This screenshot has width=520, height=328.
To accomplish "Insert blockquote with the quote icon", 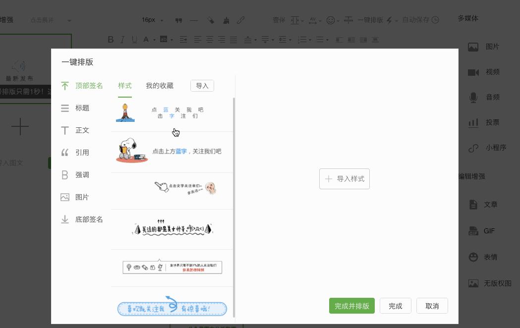I will pyautogui.click(x=178, y=20).
